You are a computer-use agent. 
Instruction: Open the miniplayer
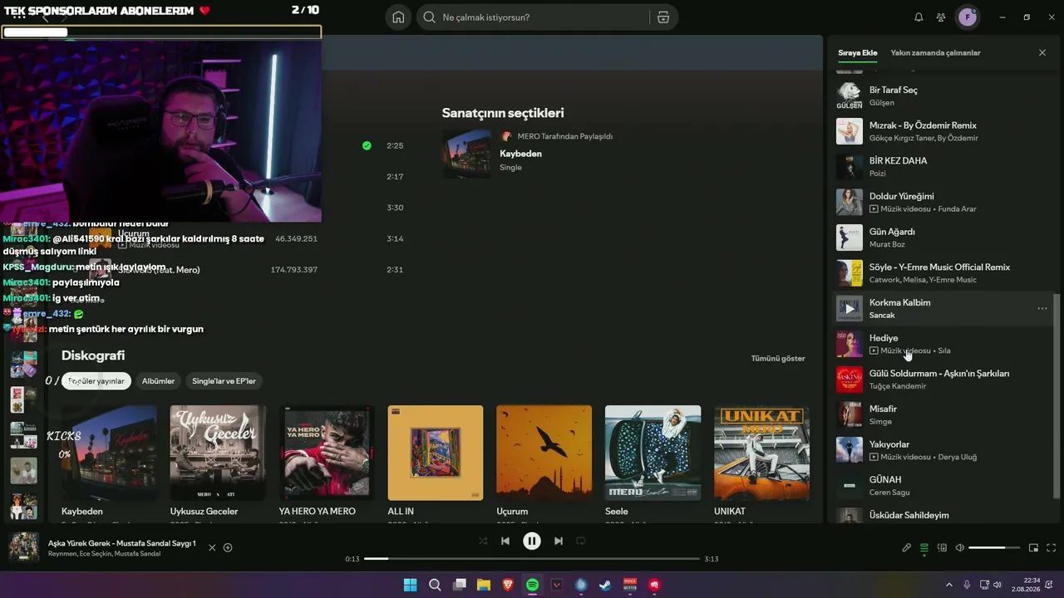[1033, 547]
